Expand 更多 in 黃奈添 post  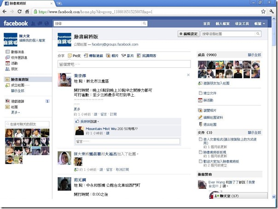point(77,109)
